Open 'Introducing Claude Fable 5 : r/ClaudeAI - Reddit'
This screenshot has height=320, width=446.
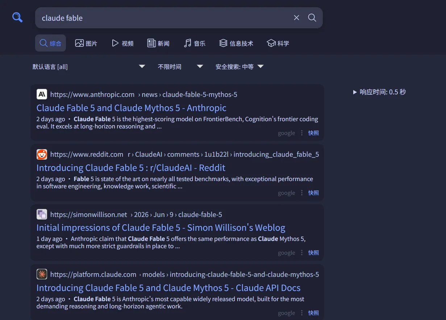(131, 168)
